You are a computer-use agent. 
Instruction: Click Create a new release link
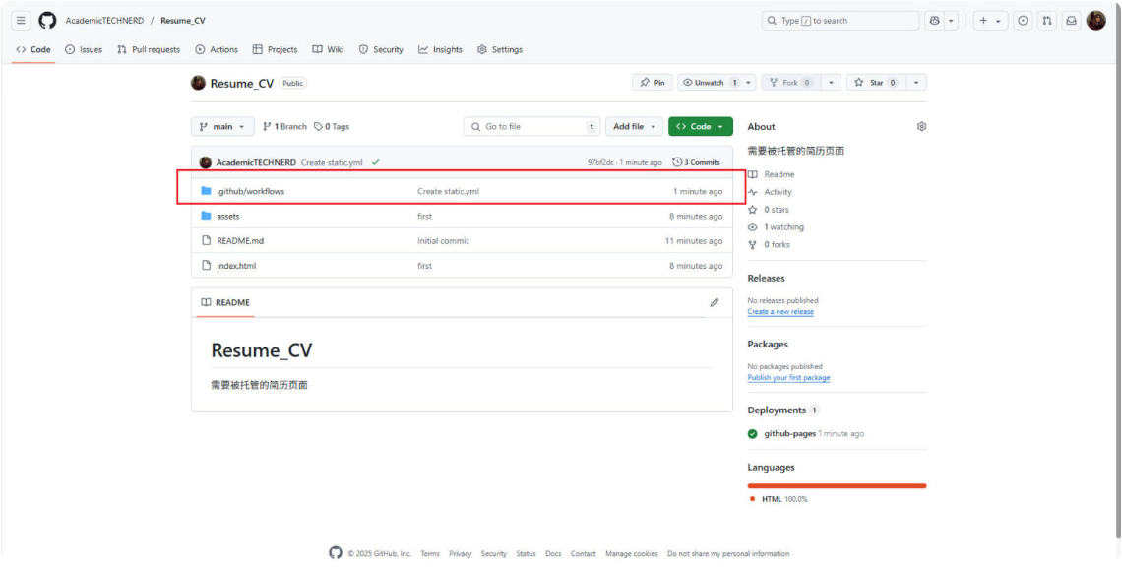[780, 311]
